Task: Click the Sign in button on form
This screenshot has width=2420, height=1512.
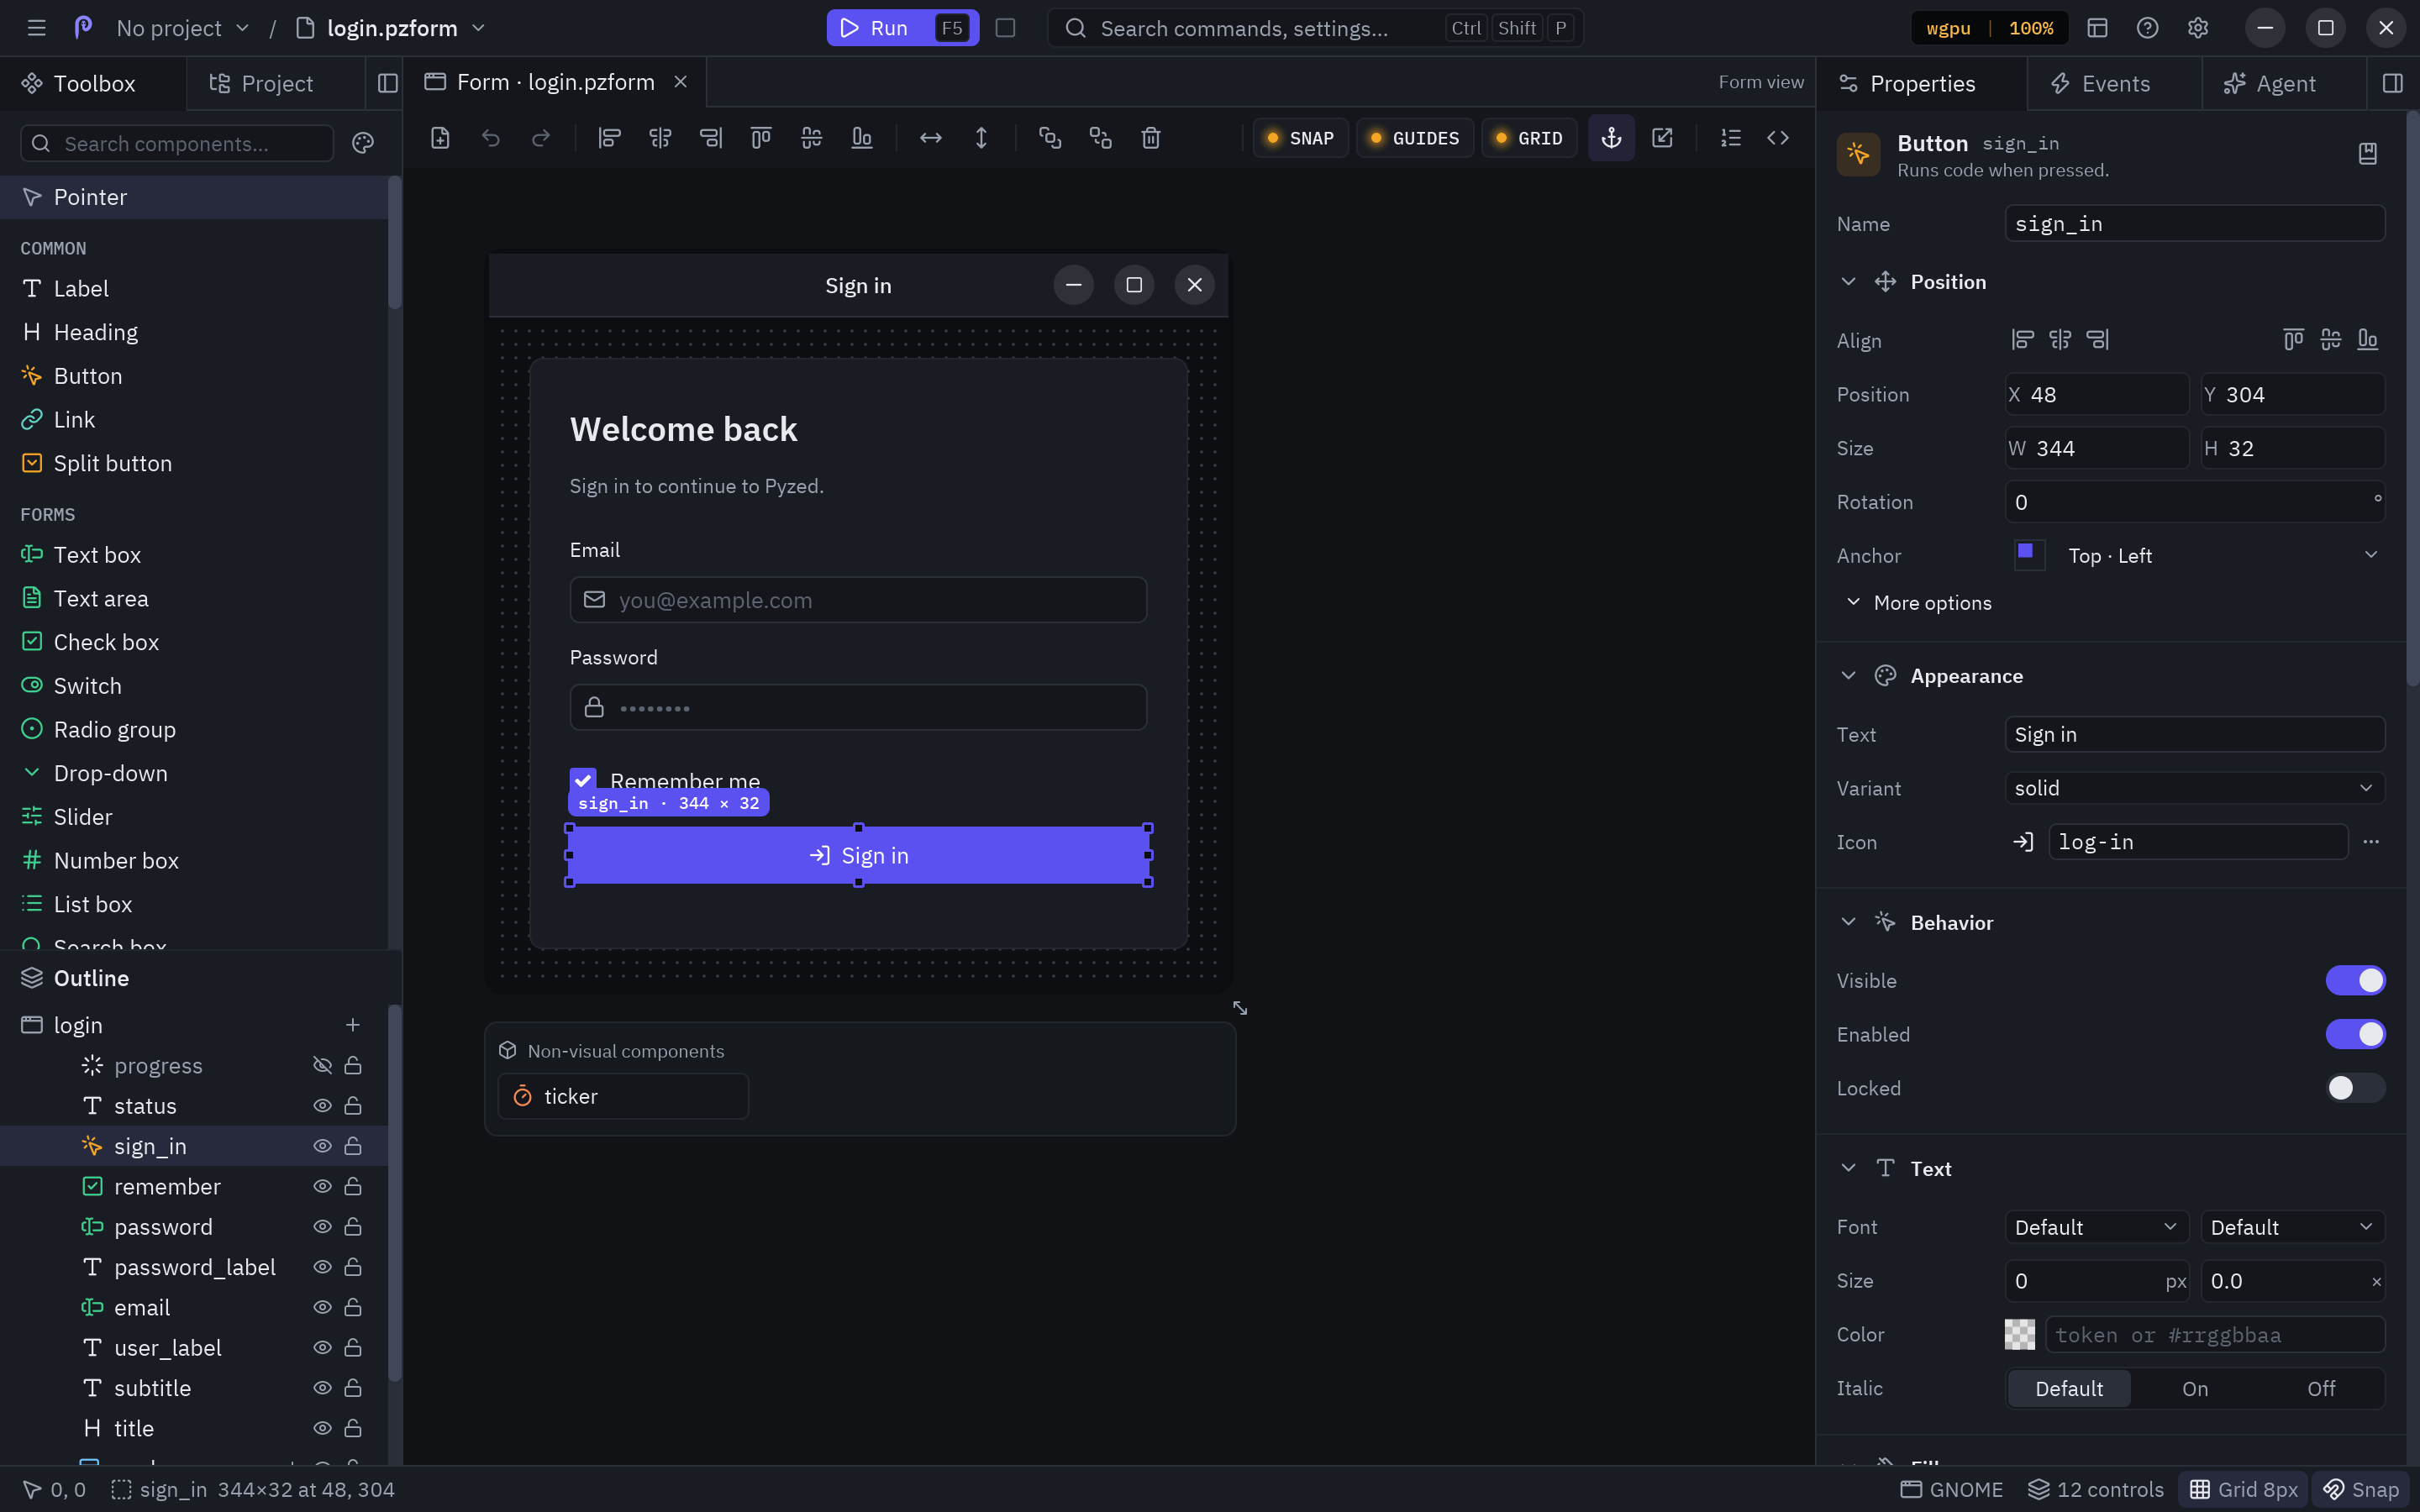Action: click(x=859, y=856)
